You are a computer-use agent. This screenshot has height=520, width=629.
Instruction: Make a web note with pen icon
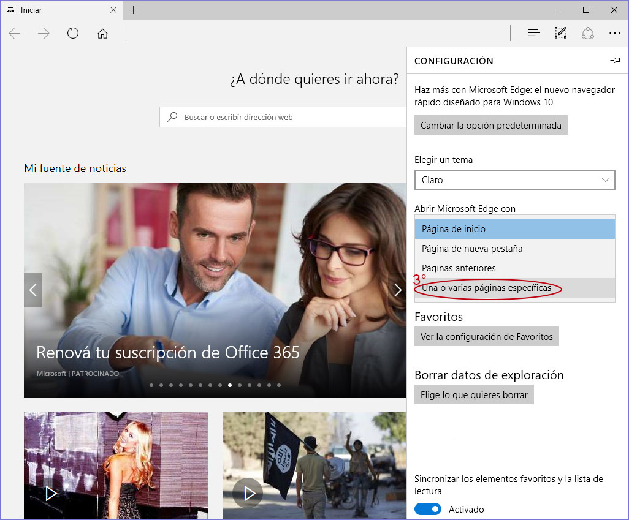[560, 33]
